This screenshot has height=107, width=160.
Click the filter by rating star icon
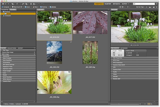point(128,7)
